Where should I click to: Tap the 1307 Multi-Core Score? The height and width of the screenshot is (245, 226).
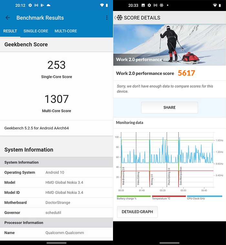(x=56, y=99)
